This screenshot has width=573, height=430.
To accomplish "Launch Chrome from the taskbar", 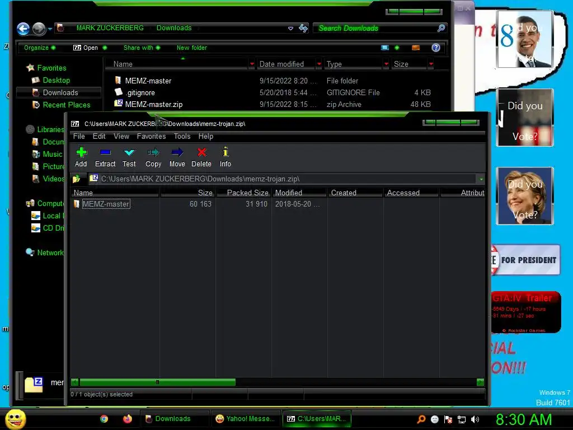I will [104, 419].
